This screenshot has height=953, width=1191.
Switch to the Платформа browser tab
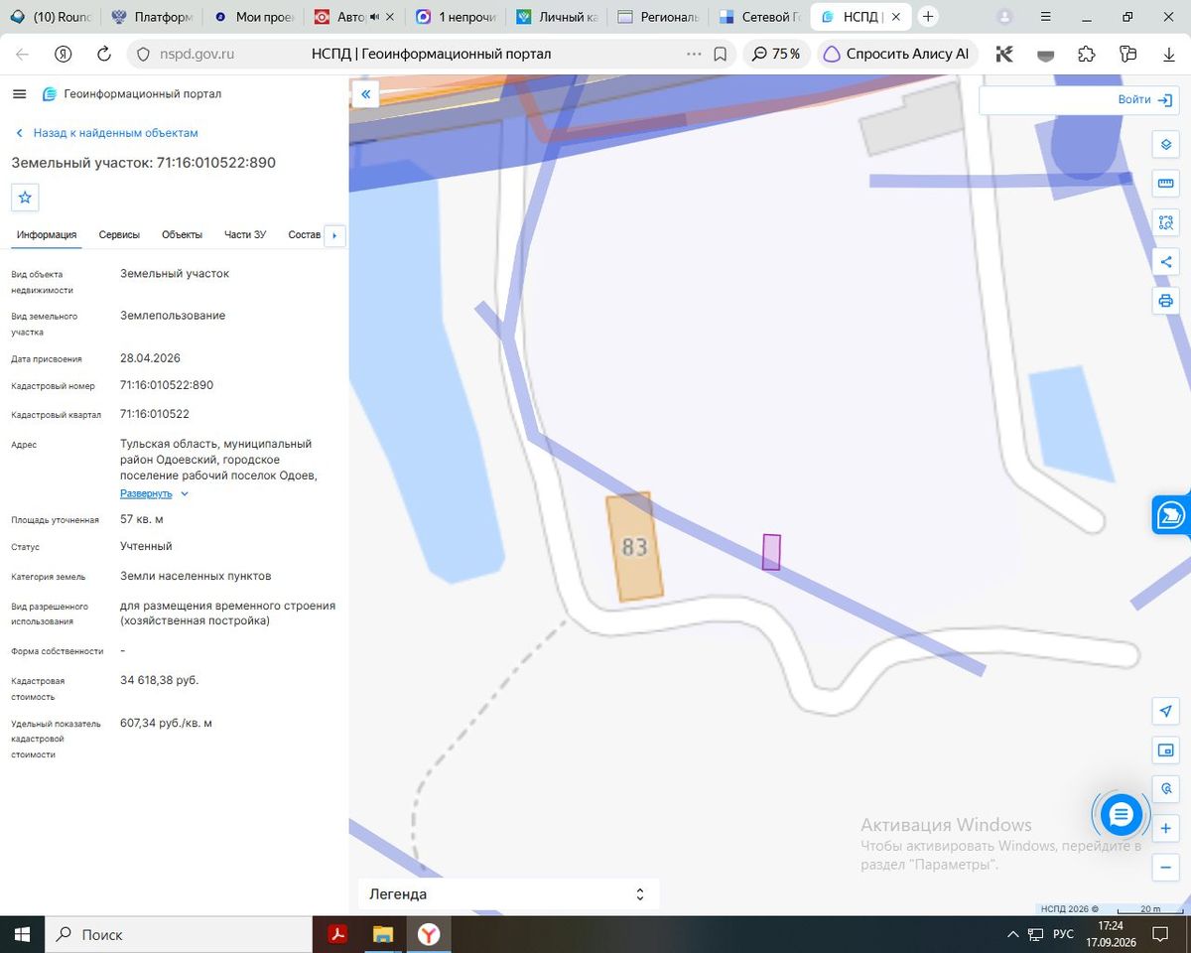coord(151,17)
